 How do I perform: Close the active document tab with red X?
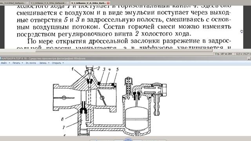pyautogui.click(x=108, y=3)
